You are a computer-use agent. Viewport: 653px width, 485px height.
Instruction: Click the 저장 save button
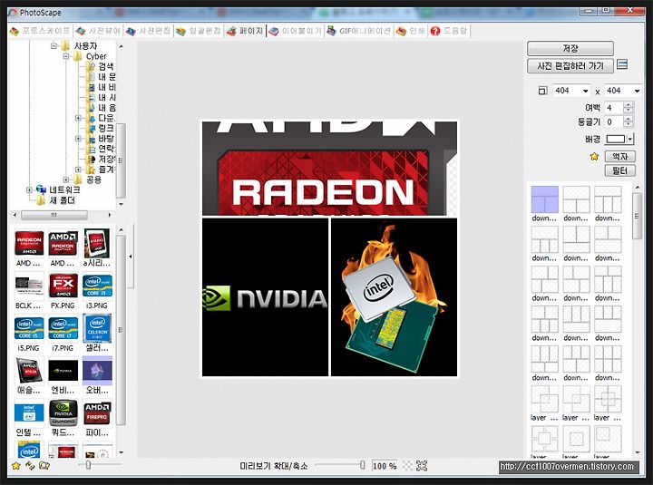pos(570,48)
